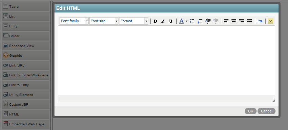Viewport: 288px width, 130px height.
Task: Click the editor resize handle at the corner
Action: (x=273, y=100)
